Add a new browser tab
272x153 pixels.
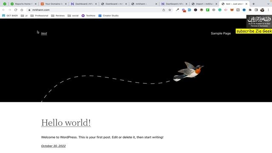click(x=254, y=4)
